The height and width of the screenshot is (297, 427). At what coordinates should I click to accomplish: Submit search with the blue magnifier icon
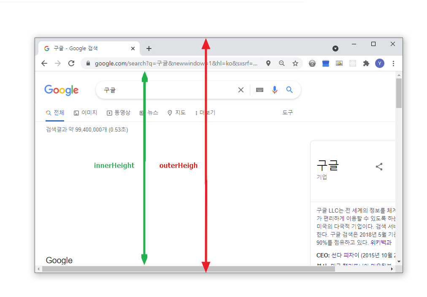(289, 90)
